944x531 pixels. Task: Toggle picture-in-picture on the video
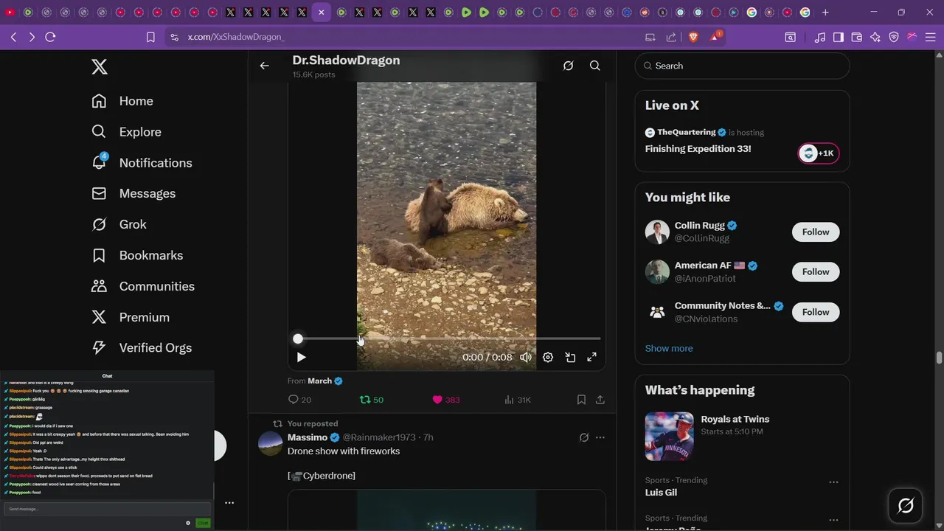point(570,357)
